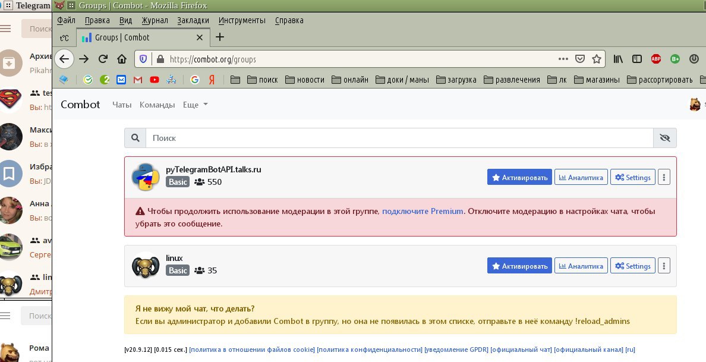Open the Справка menu

[x=289, y=20]
